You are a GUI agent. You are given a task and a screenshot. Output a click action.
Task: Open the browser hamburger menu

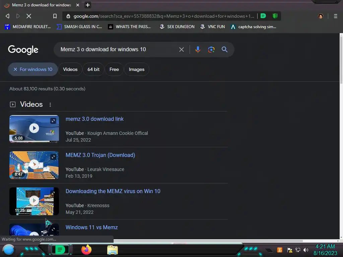(x=336, y=16)
